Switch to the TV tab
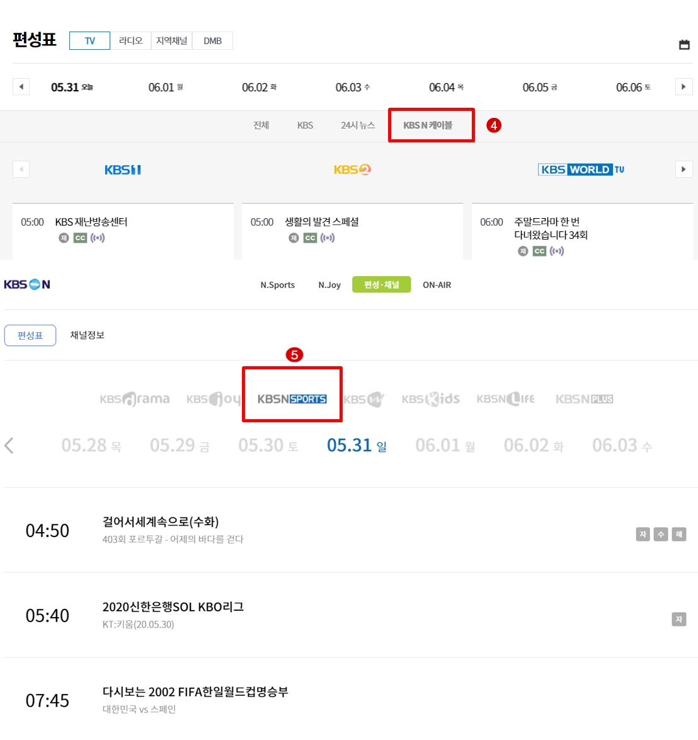Image resolution: width=698 pixels, height=740 pixels. [89, 40]
